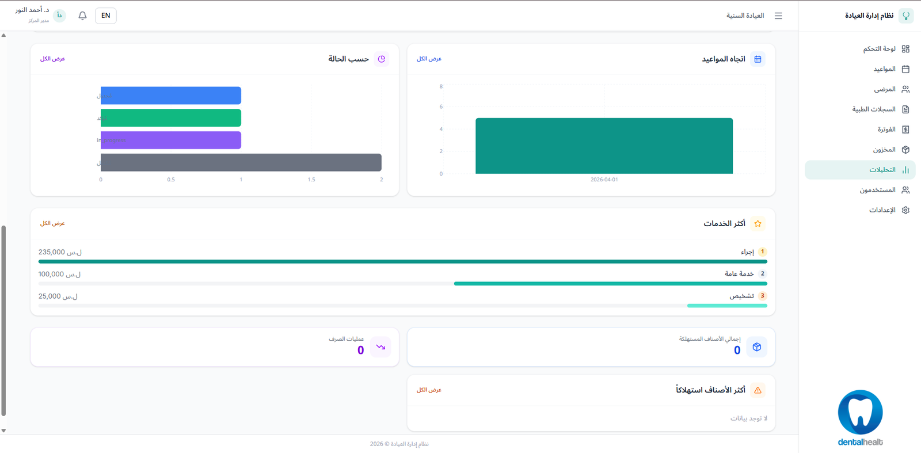This screenshot has height=453, width=921.
Task: Click the blue cube icon of consumed items
Action: (757, 347)
